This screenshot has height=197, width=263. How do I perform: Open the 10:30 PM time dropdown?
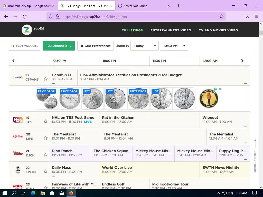(174, 46)
